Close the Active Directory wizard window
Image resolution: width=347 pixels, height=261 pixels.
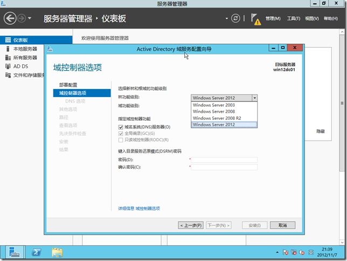pyautogui.click(x=295, y=48)
